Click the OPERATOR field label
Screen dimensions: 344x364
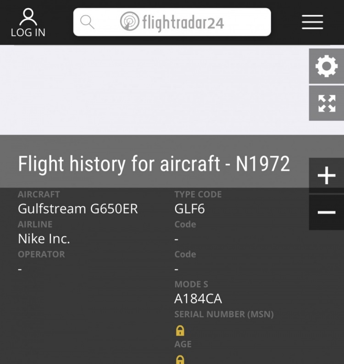point(41,254)
